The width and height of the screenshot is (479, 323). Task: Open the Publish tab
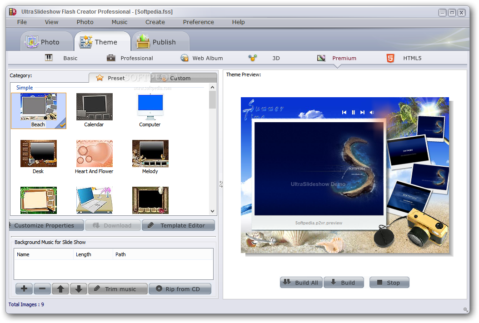161,42
